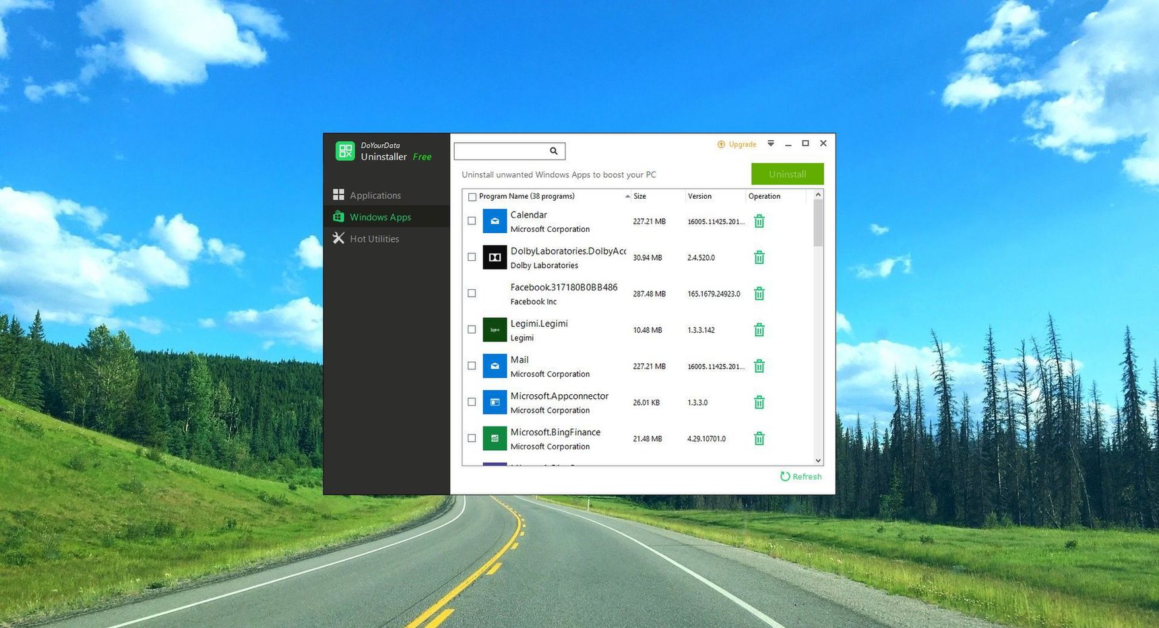Click the scrollbar up arrow

click(818, 195)
